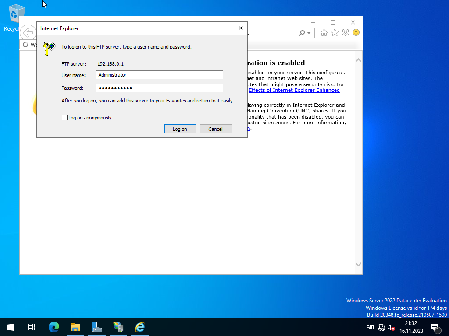Viewport: 449px width, 336px height.
Task: Open Favorites star in Internet Explorer
Action: [x=335, y=32]
